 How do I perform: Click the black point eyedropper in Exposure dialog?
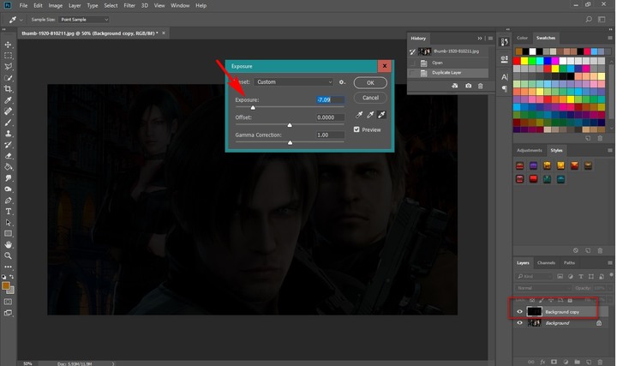click(x=359, y=115)
